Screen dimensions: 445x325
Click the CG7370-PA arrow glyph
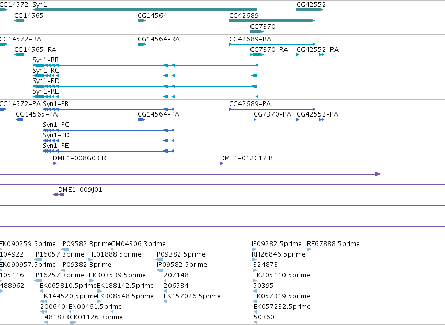tap(255, 120)
